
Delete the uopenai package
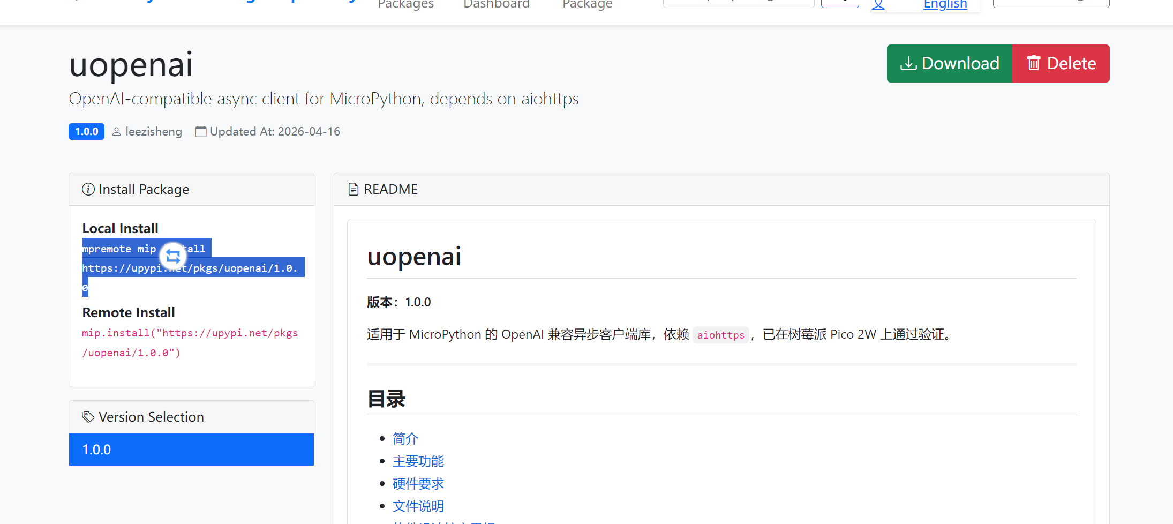pos(1061,63)
